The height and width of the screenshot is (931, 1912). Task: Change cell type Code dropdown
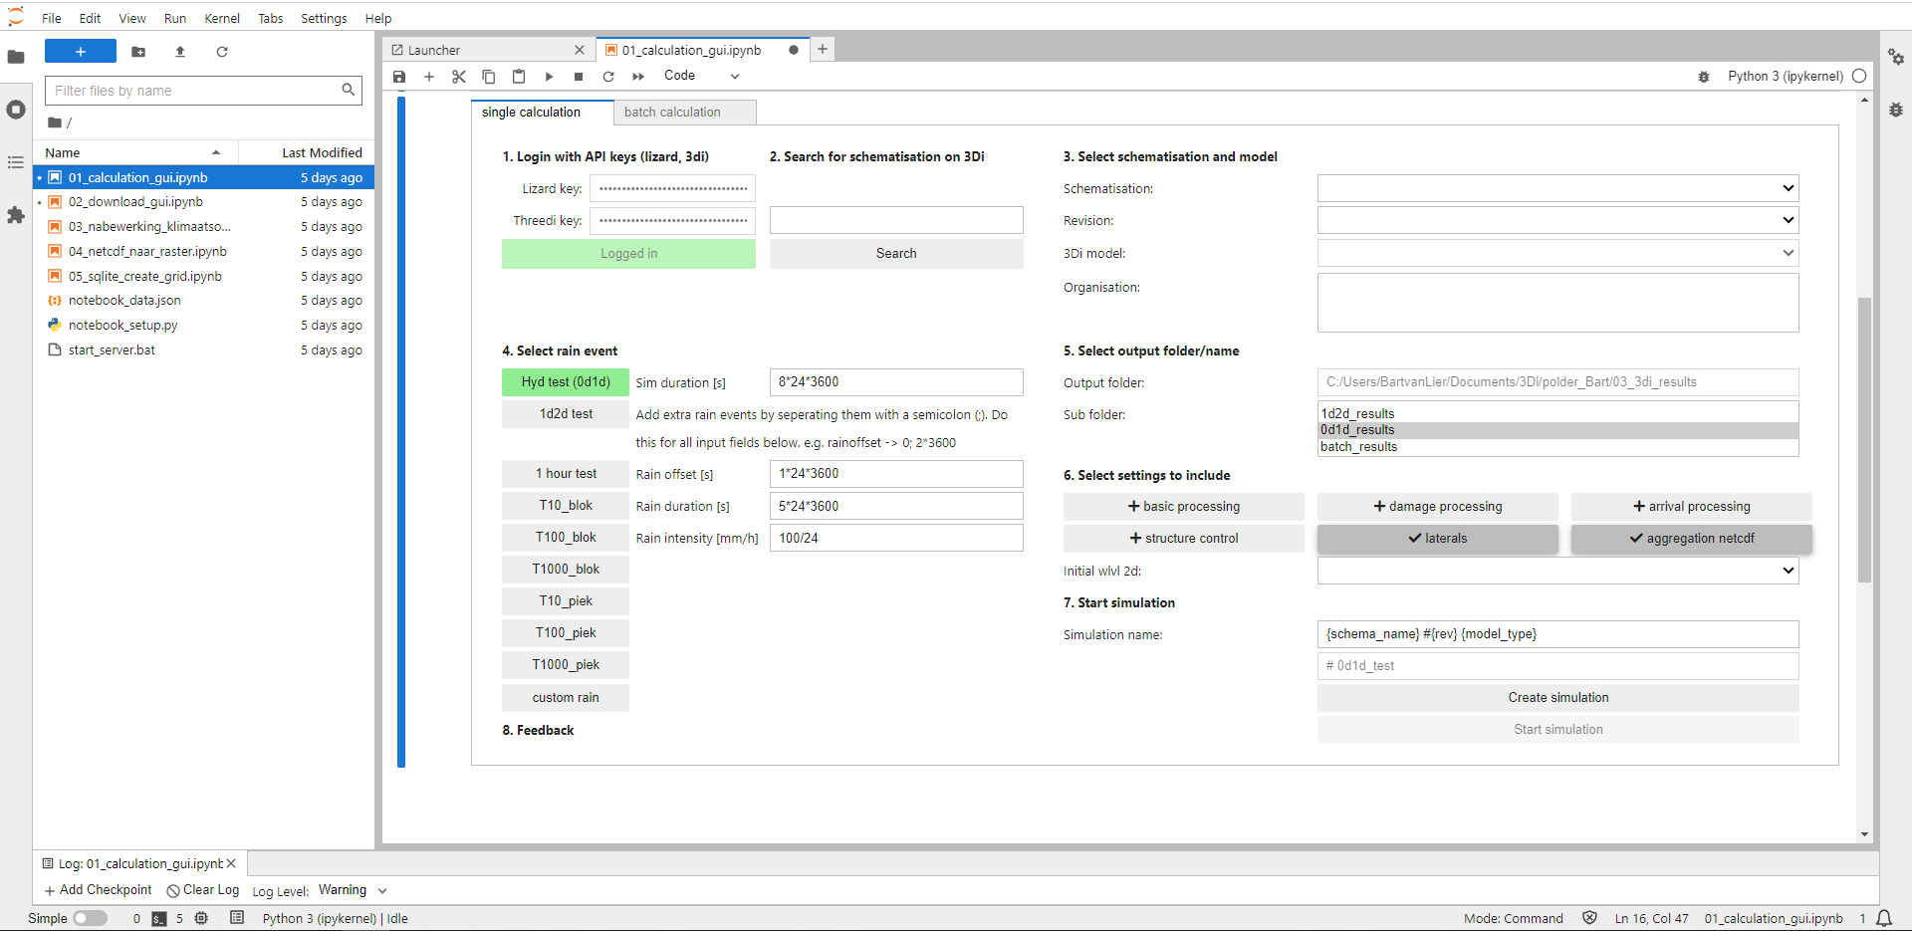(701, 76)
